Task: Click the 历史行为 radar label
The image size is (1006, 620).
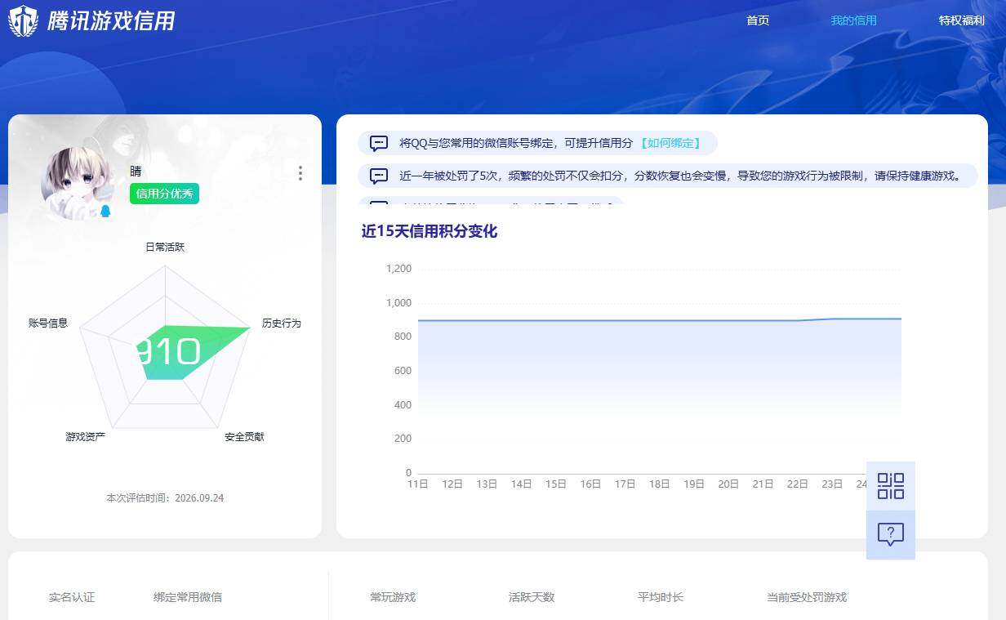Action: 282,323
